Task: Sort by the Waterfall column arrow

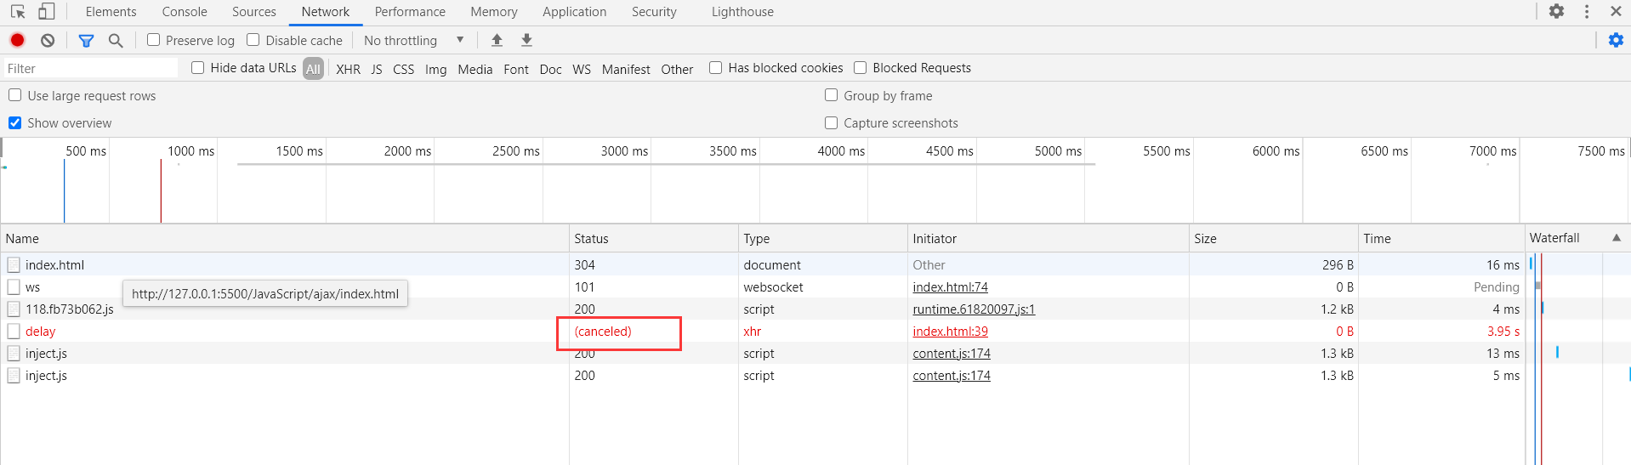Action: pos(1617,238)
